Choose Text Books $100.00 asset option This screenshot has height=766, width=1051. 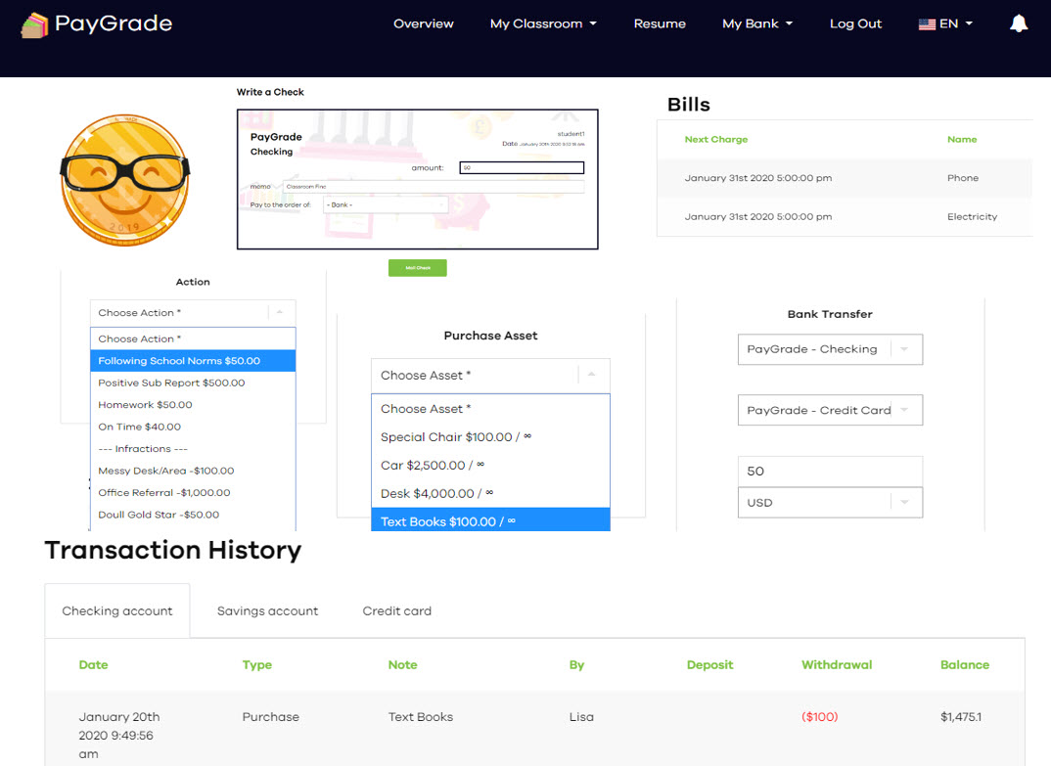(x=490, y=520)
